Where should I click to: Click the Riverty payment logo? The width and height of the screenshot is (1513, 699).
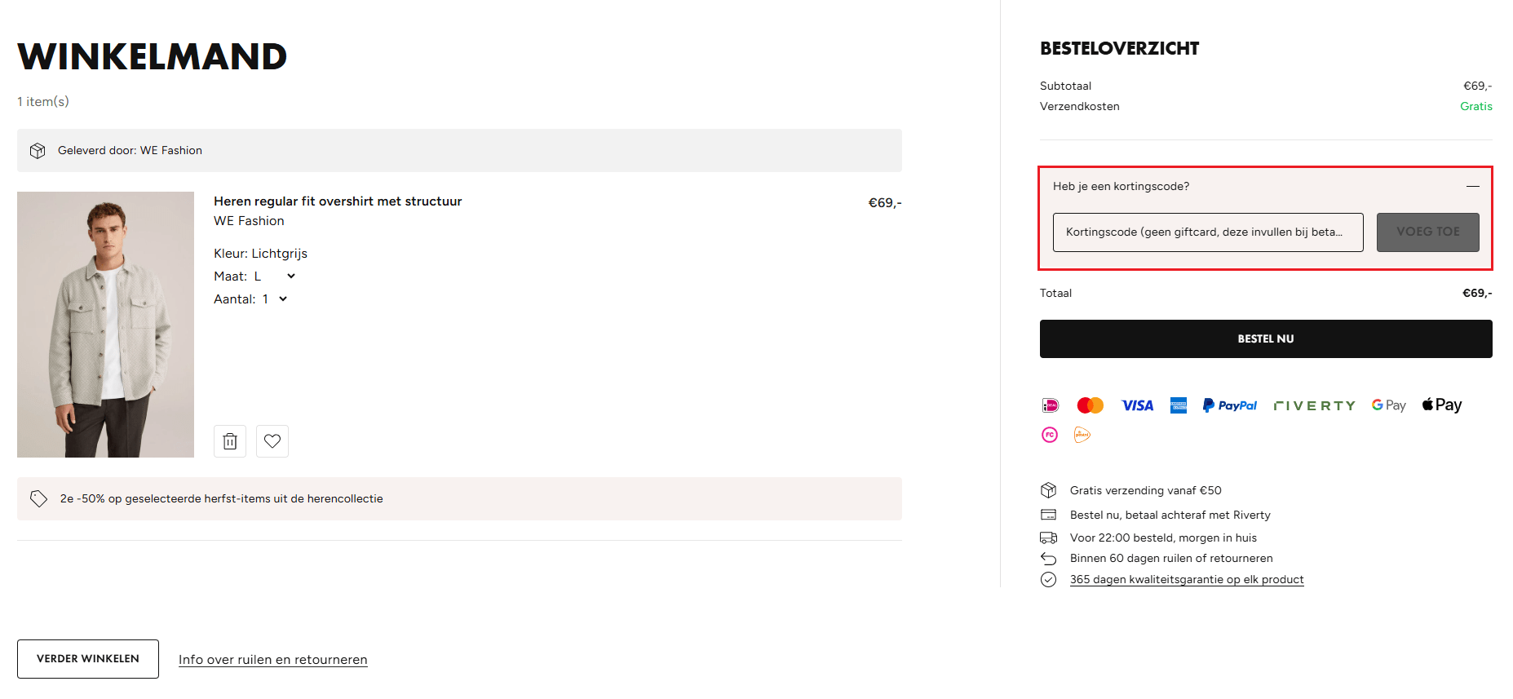[1314, 405]
